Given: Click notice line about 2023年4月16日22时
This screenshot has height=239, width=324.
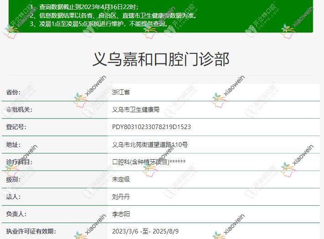Looking at the screenshot, I should click(x=84, y=7).
